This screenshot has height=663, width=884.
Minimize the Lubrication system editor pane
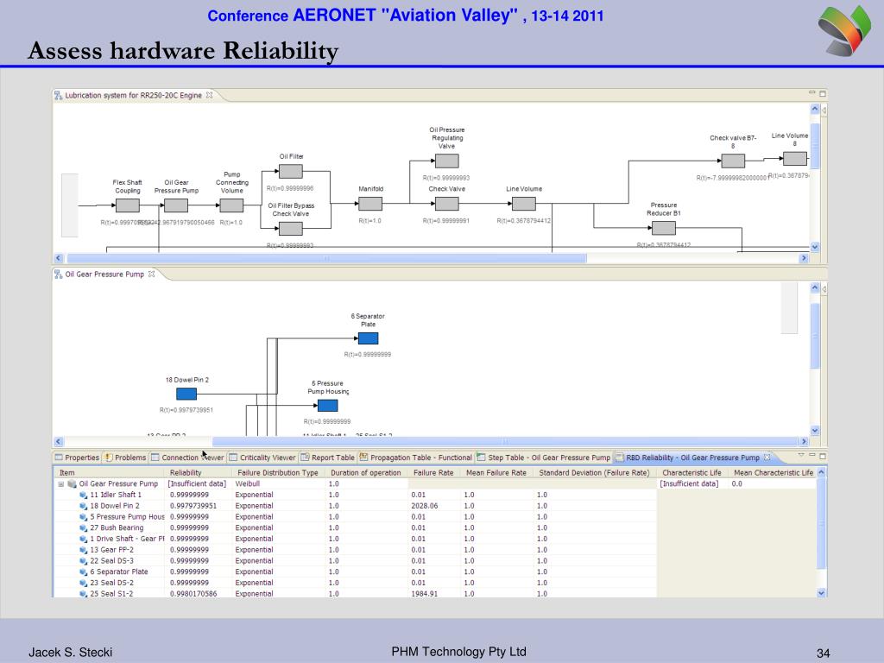[x=811, y=92]
